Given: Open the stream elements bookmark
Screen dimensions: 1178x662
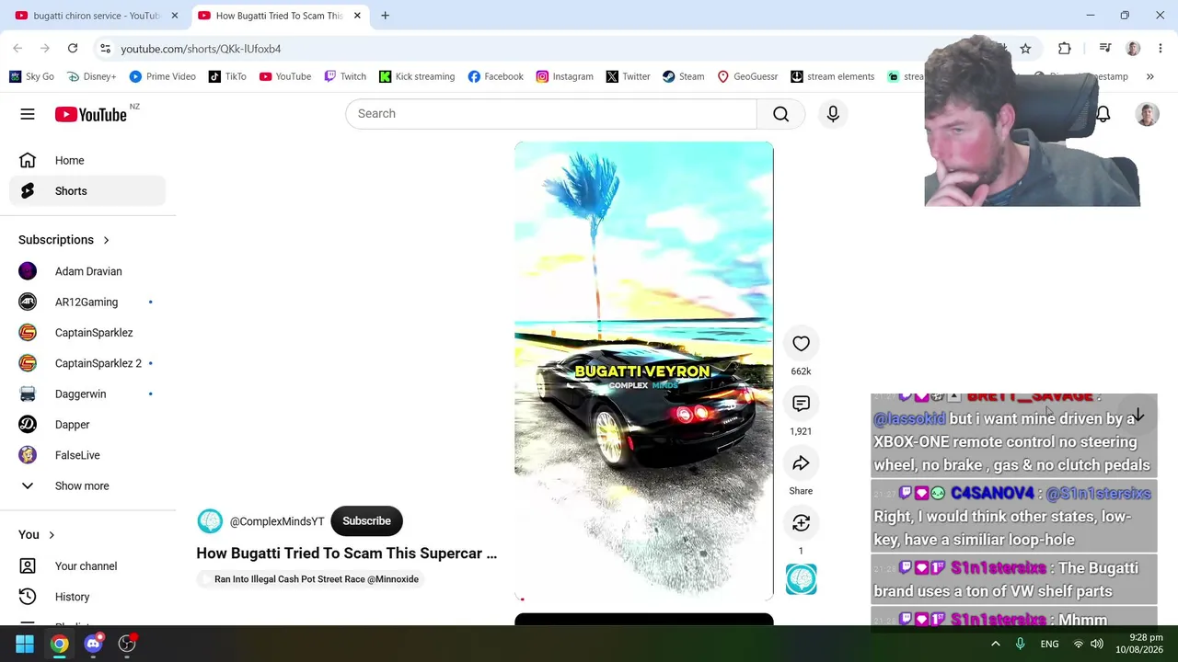Looking at the screenshot, I should [832, 76].
